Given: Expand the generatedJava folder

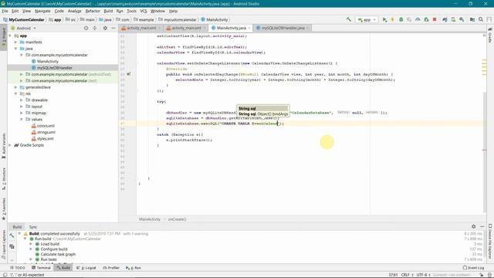Looking at the screenshot, I should point(15,87).
